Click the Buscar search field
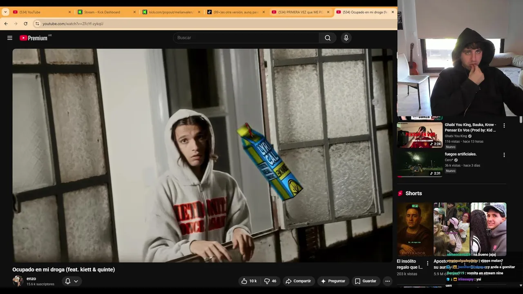 246,38
